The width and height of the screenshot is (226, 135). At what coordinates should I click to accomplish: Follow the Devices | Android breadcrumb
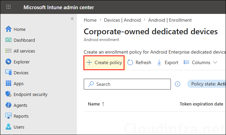point(123,20)
